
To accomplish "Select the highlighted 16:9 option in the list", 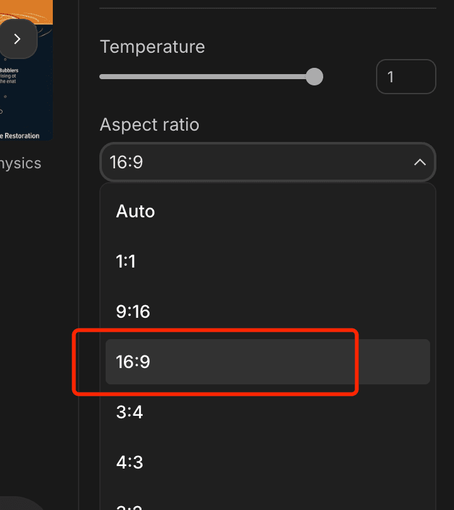I will coord(133,362).
